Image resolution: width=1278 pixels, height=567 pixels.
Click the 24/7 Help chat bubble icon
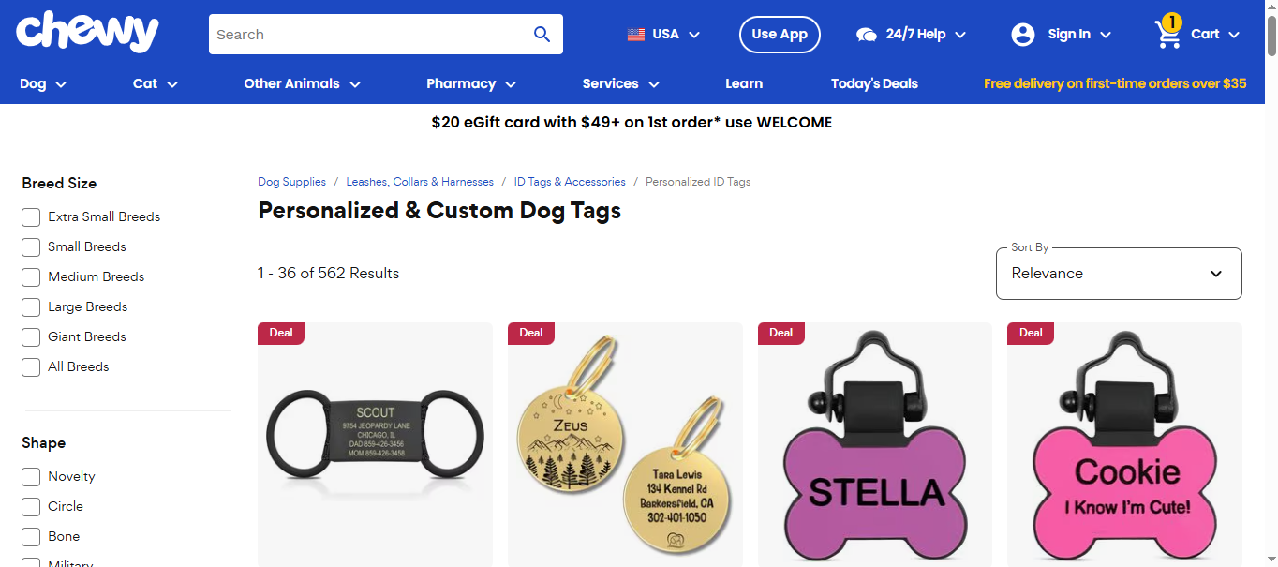coord(867,35)
